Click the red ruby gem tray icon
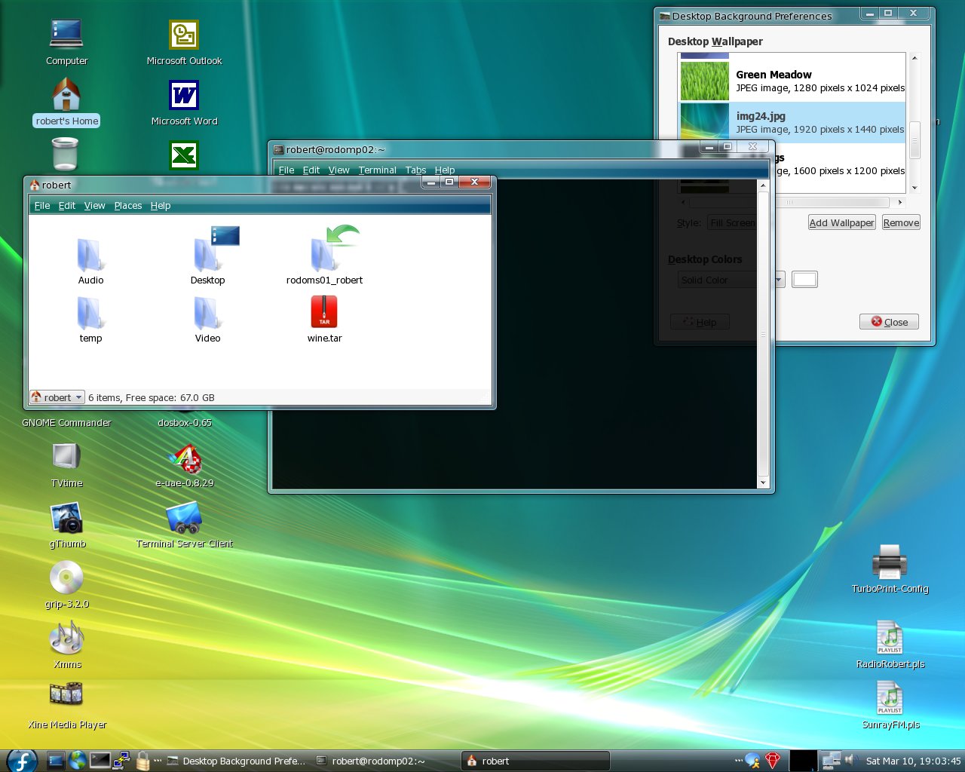This screenshot has height=772, width=965. pos(772,761)
